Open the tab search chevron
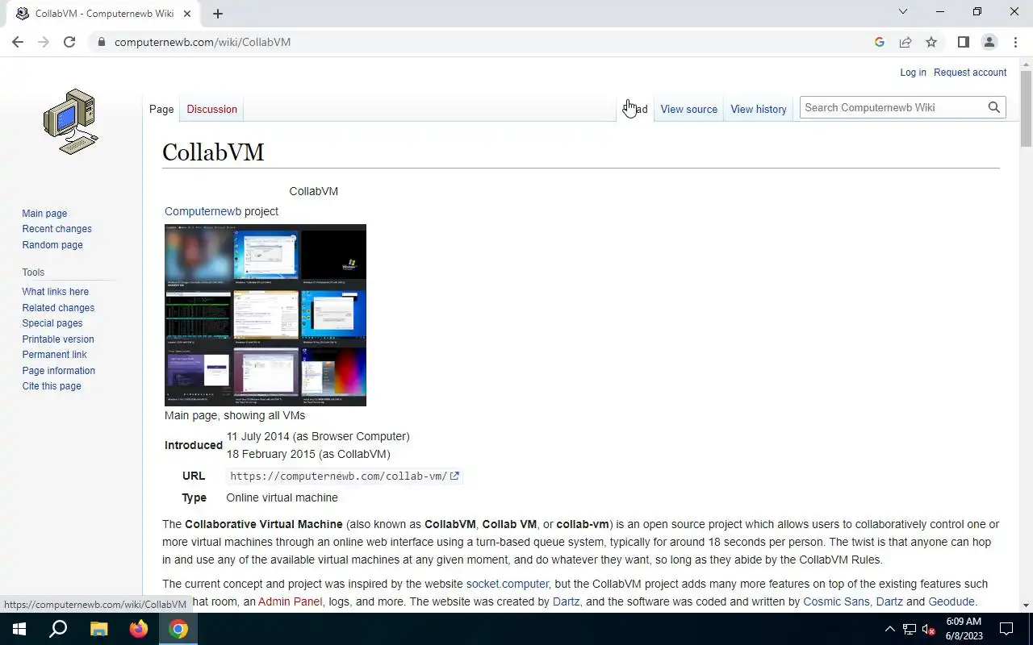The image size is (1033, 645). click(903, 12)
